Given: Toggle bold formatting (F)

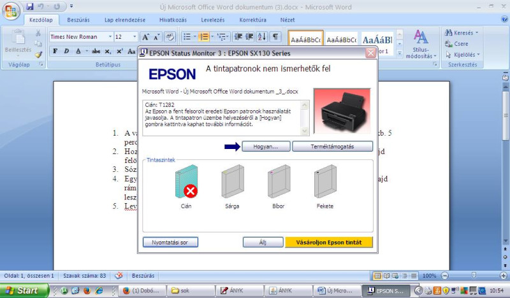Looking at the screenshot, I should (55, 51).
